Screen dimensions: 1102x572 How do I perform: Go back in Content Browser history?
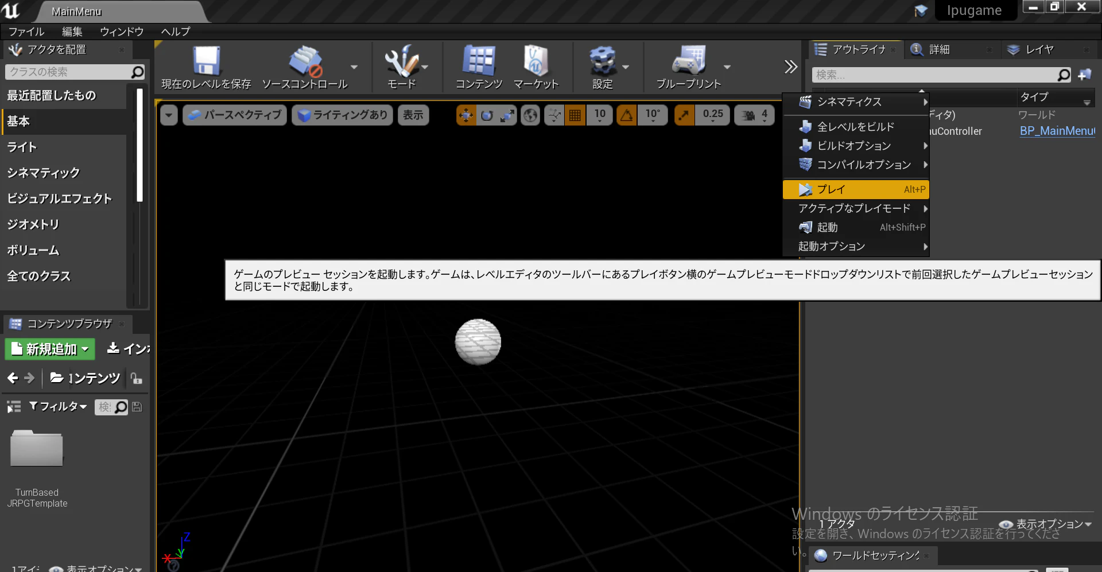pos(13,378)
